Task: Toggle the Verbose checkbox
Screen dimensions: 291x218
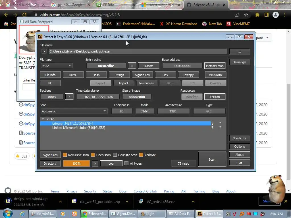Action: (x=141, y=155)
